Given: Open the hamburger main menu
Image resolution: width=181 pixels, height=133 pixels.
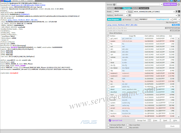Looking at the screenshot, I should point(2,1).
